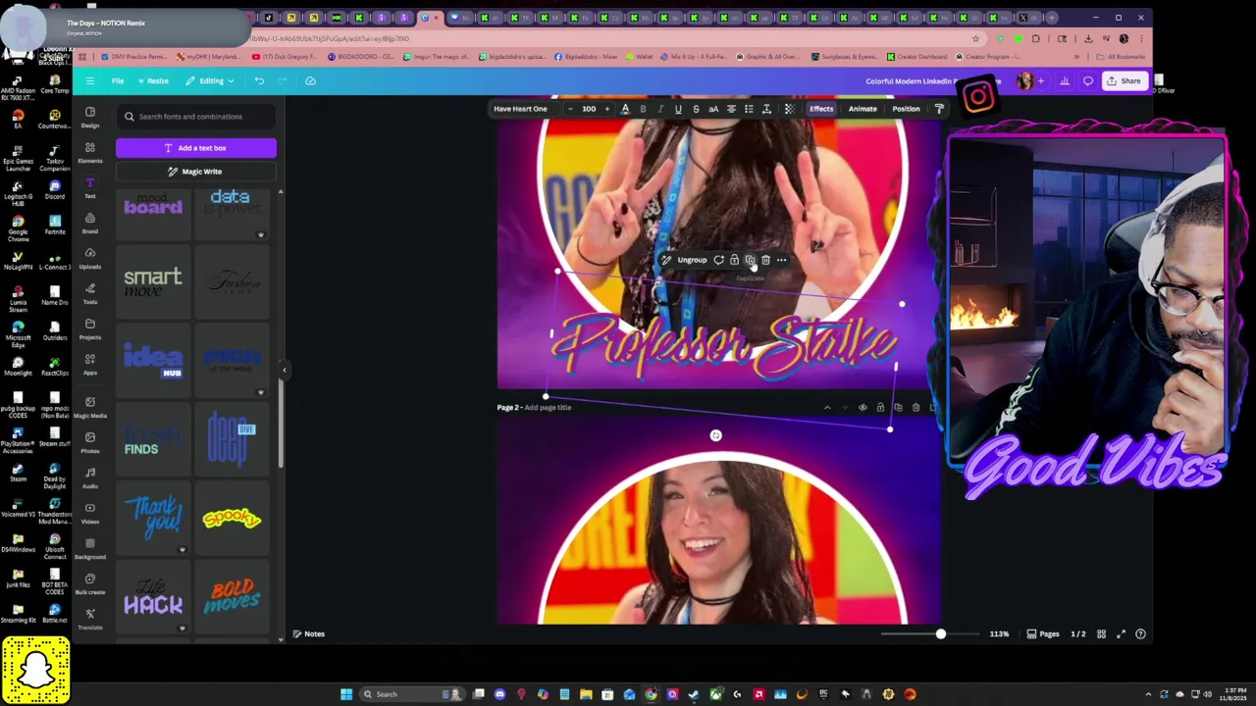Open the Projects panel in sidebar
Viewport: 1256px width, 706px height.
tap(90, 328)
